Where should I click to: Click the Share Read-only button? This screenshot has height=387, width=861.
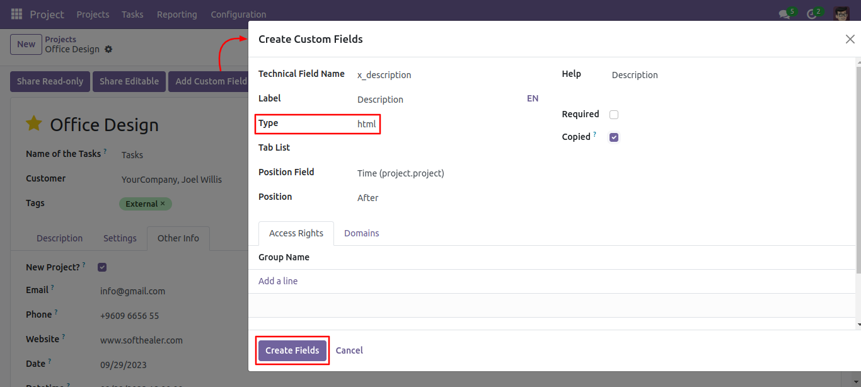(50, 81)
